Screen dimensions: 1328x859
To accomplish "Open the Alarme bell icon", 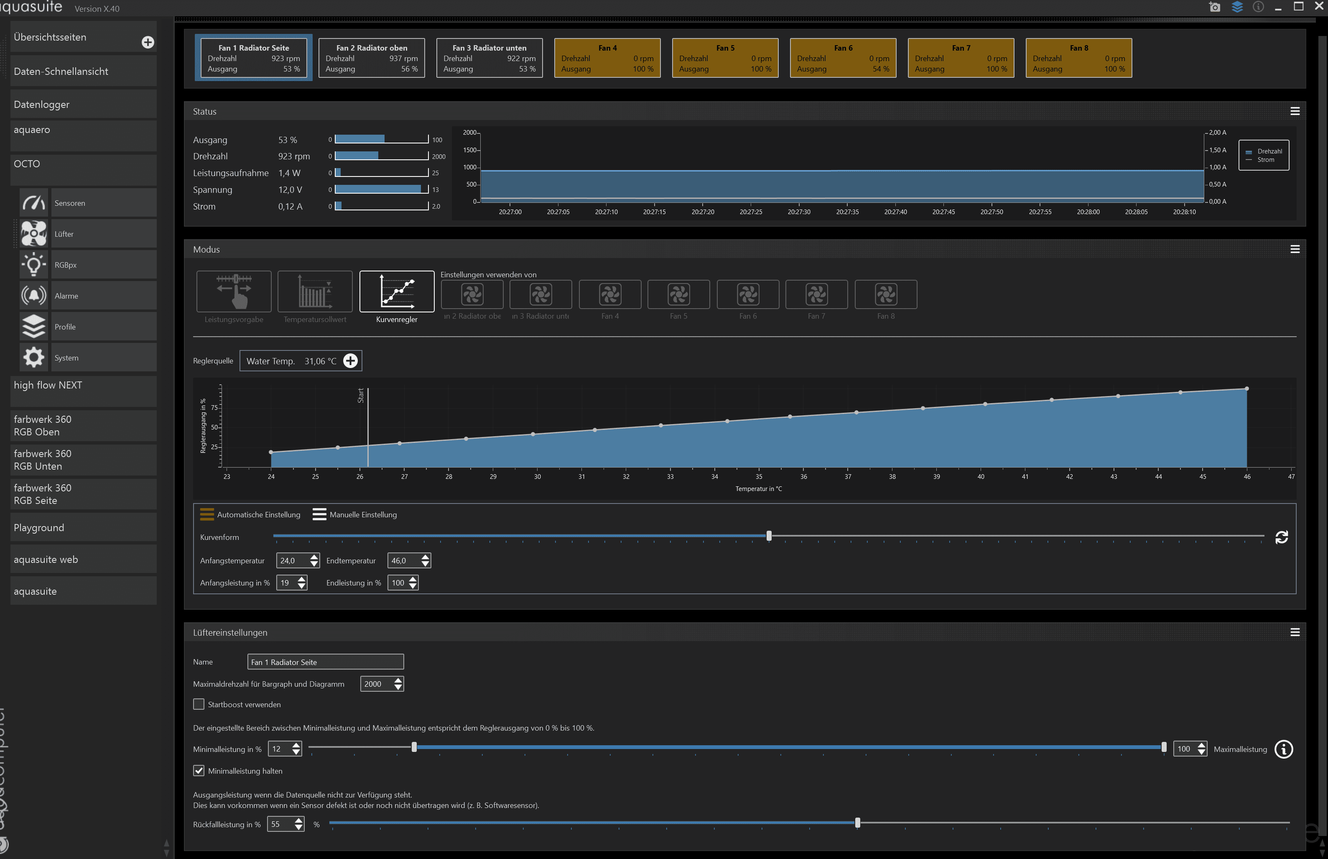I will coord(34,296).
